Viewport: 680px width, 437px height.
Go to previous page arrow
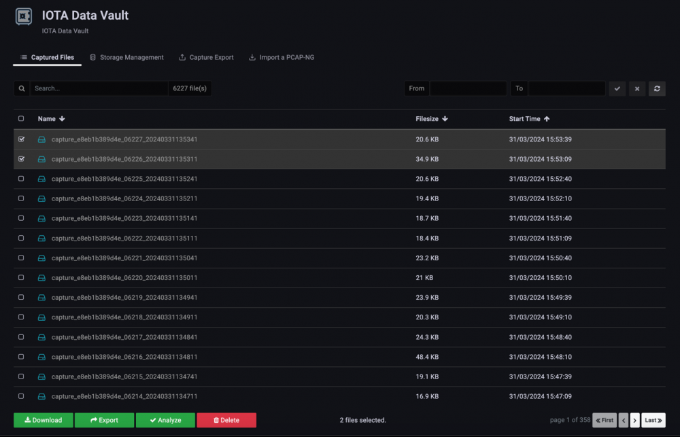624,420
